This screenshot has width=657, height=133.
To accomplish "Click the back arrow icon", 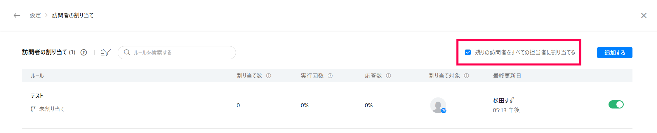I will (17, 15).
